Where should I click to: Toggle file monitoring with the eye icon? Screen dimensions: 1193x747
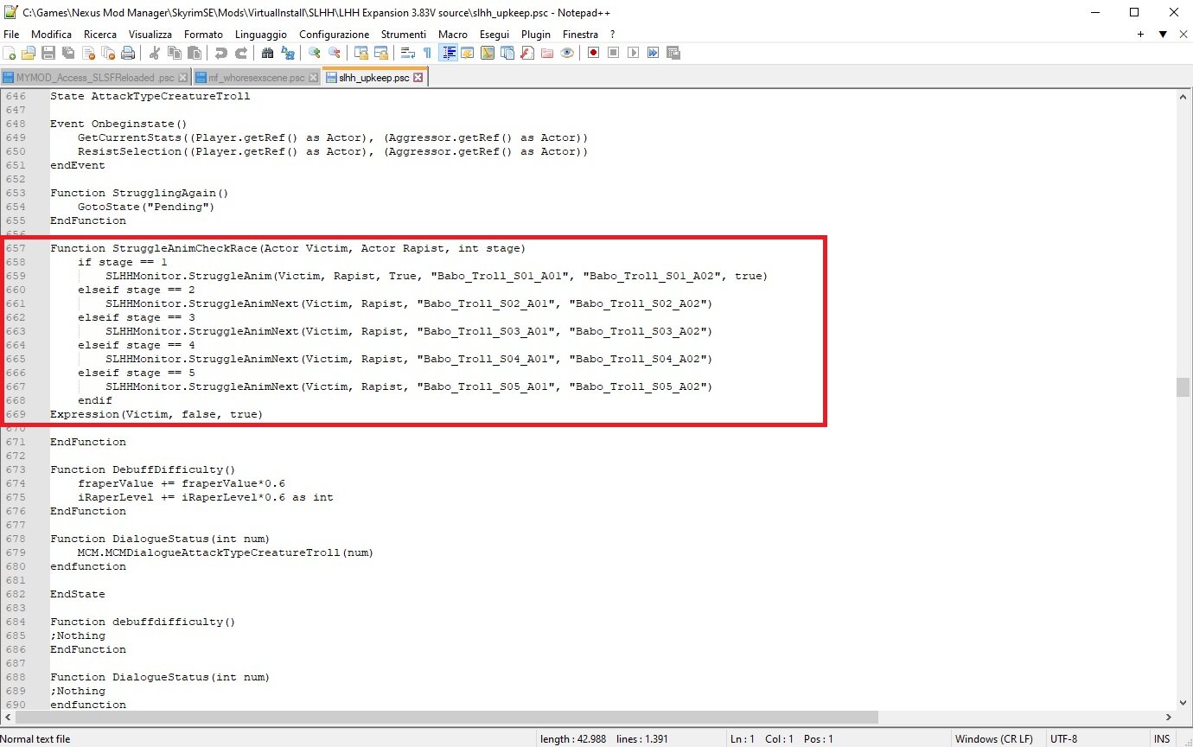(566, 53)
